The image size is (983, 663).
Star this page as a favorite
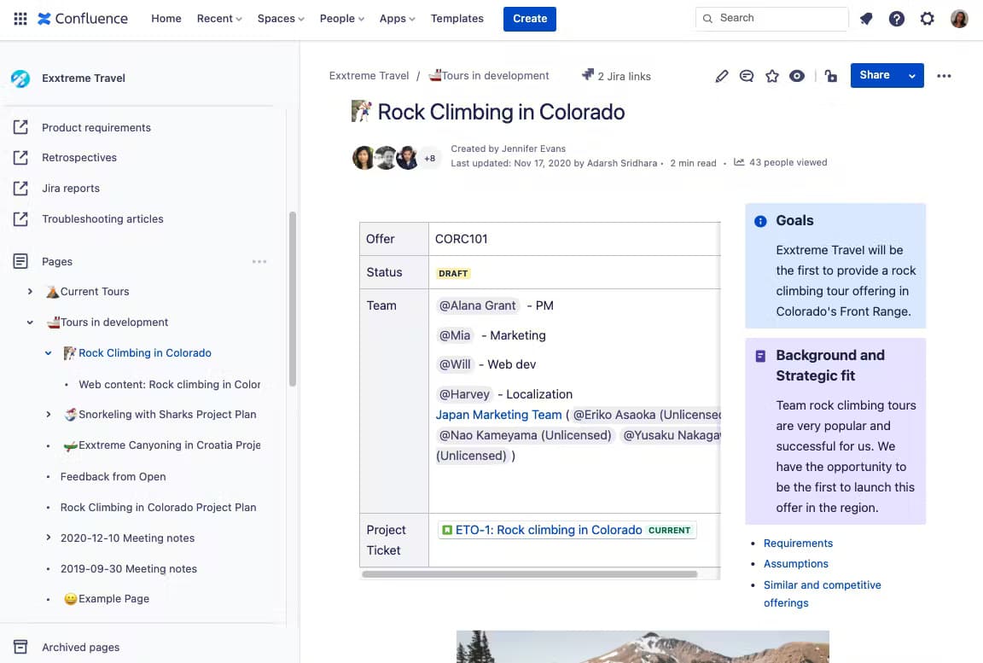[772, 76]
